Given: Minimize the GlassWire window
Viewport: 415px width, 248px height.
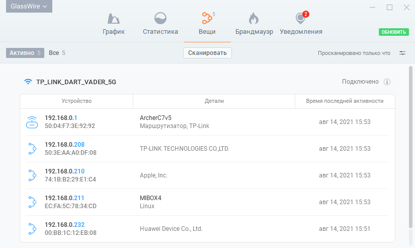Looking at the screenshot, I should (x=373, y=7).
